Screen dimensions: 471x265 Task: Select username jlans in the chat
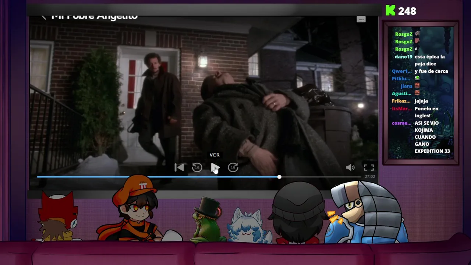pos(407,86)
